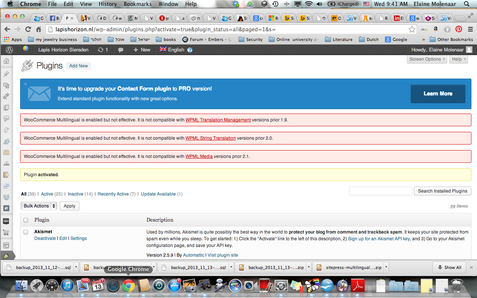Open the arrow menu for sitepress-multilingual zip download

click(386, 267)
